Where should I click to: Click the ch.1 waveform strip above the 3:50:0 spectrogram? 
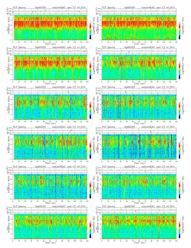click(139, 131)
